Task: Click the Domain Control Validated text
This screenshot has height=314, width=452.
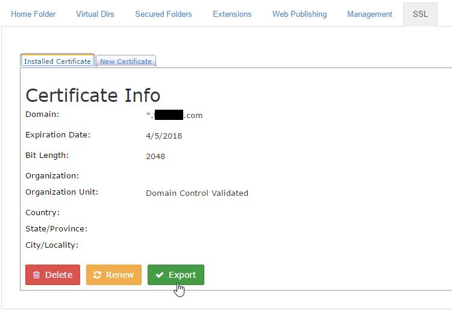Action: [x=197, y=193]
